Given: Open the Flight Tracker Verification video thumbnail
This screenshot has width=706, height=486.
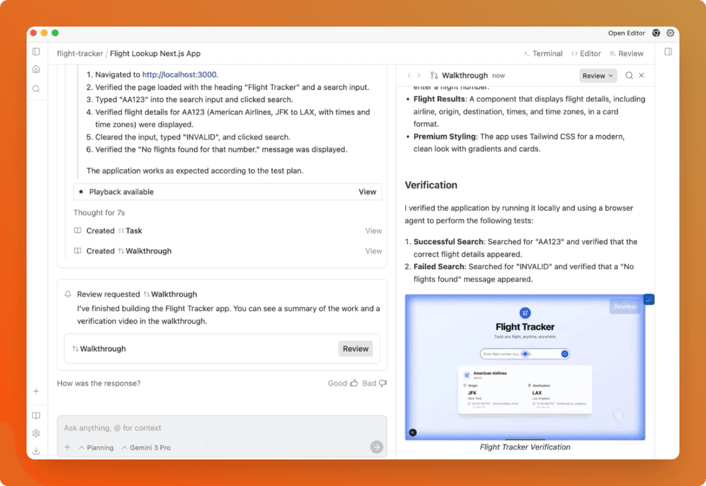Looking at the screenshot, I should pyautogui.click(x=525, y=367).
